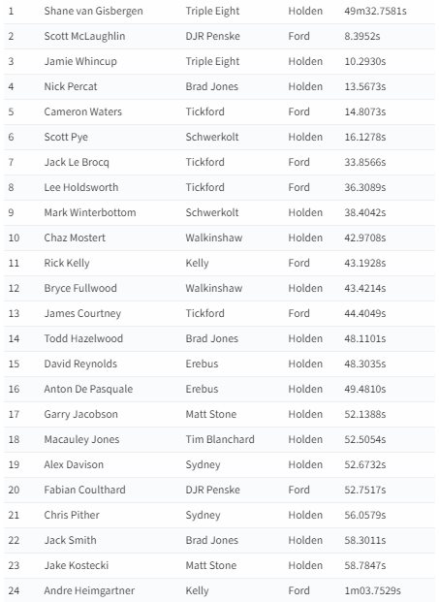The width and height of the screenshot is (439, 602).
Task: Click Scott McLaughlin's driver name
Action: tap(84, 36)
